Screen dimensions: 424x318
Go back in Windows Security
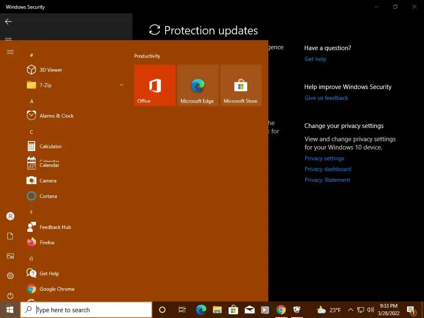click(8, 22)
